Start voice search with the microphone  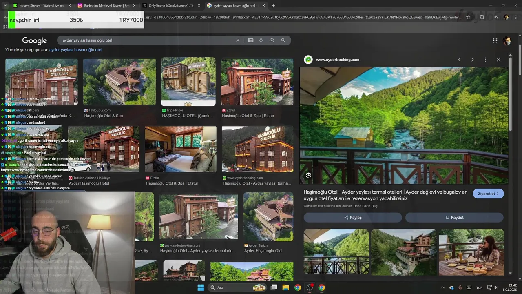[x=261, y=40]
